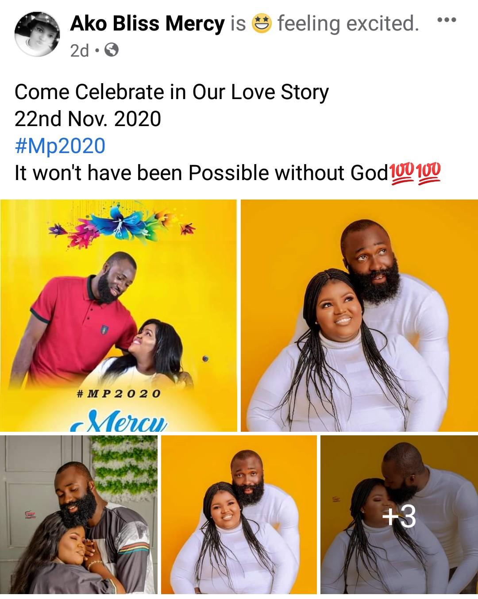Tap the 2d post timestamp
The image size is (478, 599).
click(80, 51)
